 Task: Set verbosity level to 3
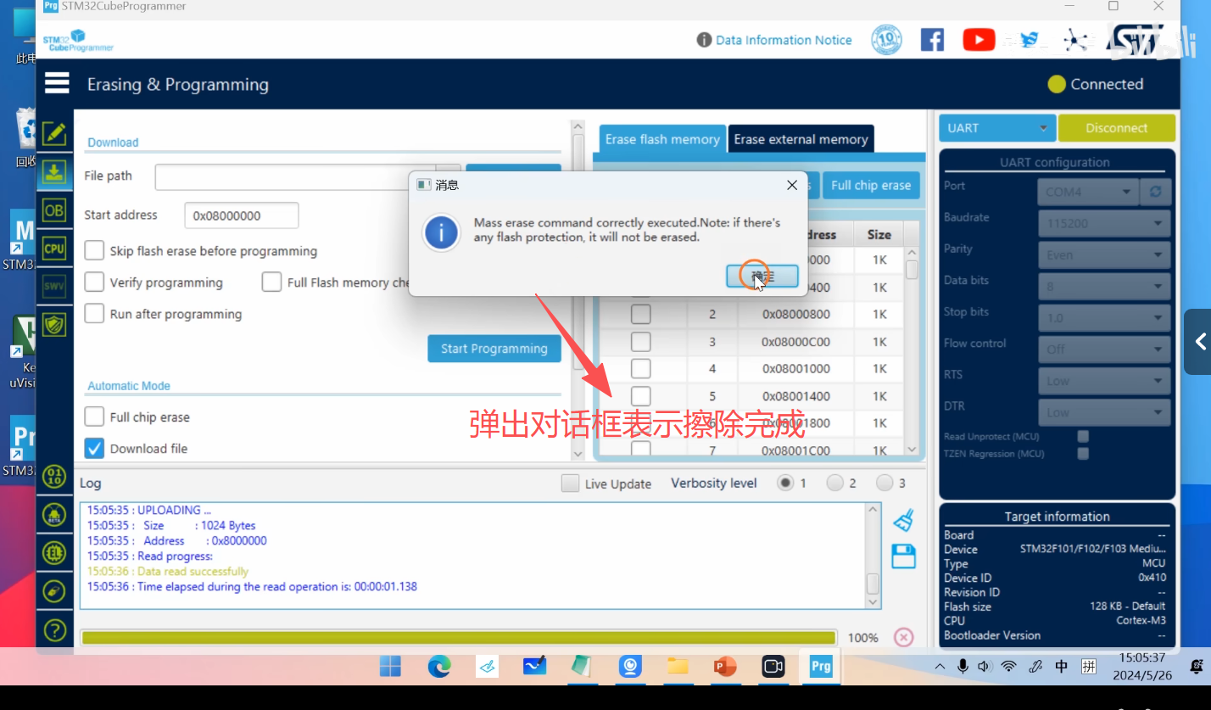click(885, 483)
